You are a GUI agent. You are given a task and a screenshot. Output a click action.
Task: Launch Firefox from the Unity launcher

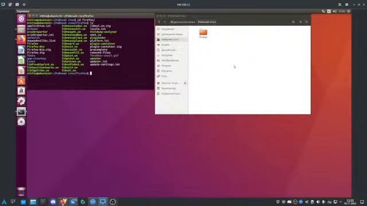(21, 39)
